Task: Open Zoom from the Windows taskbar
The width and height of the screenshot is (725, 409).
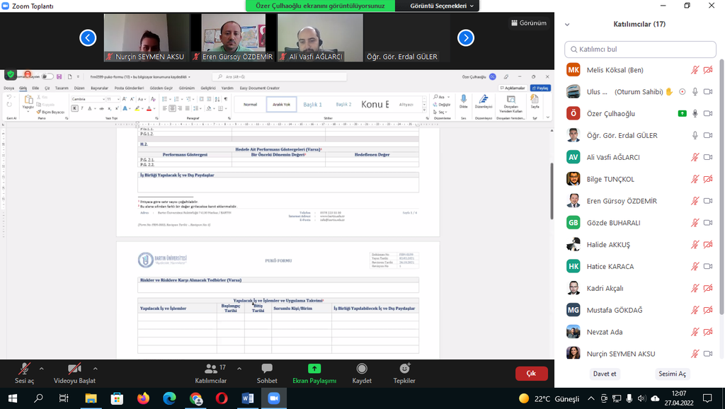Action: click(273, 398)
